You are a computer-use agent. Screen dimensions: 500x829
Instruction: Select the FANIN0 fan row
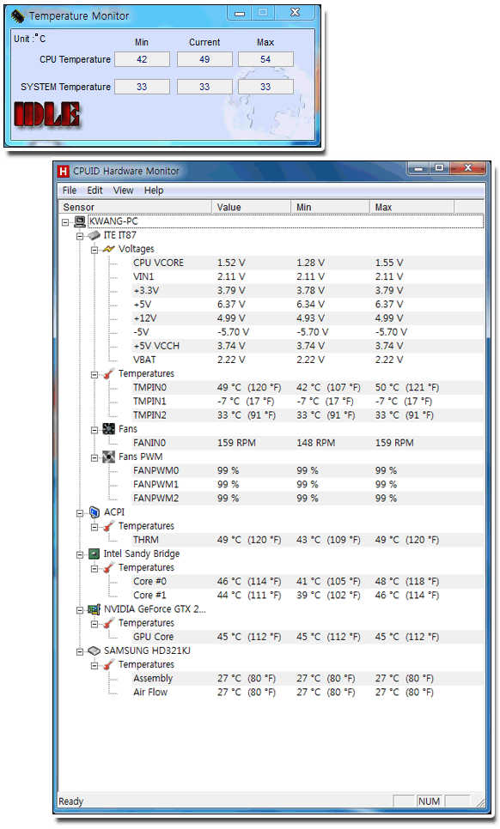point(308,443)
